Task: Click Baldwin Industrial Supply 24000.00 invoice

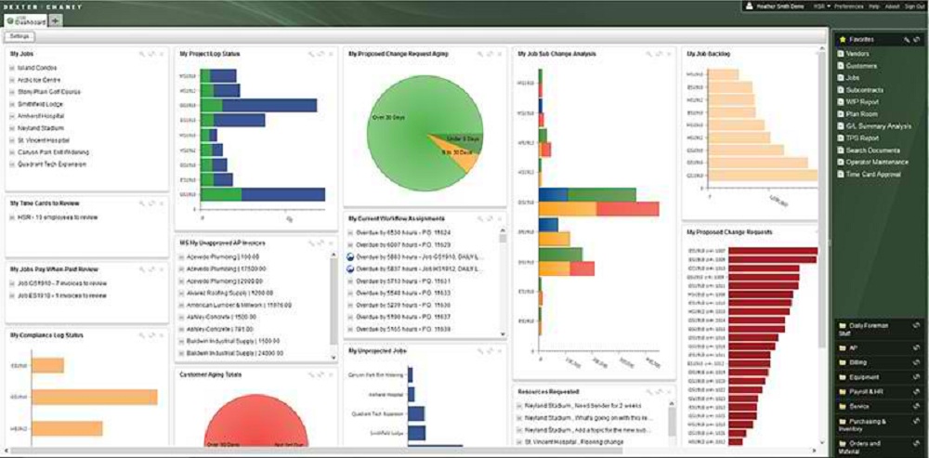Action: coord(235,352)
